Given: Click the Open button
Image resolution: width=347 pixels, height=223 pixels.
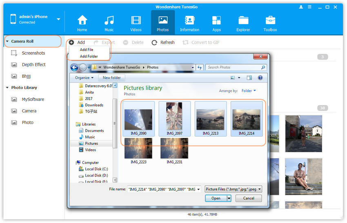Looking at the screenshot, I should tap(216, 198).
